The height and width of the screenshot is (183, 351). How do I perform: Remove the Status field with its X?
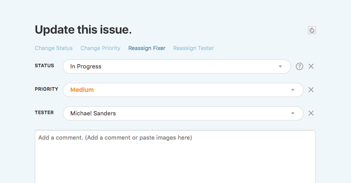[311, 66]
